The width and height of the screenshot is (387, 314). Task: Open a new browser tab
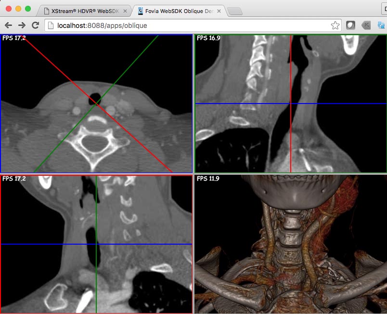click(x=234, y=11)
